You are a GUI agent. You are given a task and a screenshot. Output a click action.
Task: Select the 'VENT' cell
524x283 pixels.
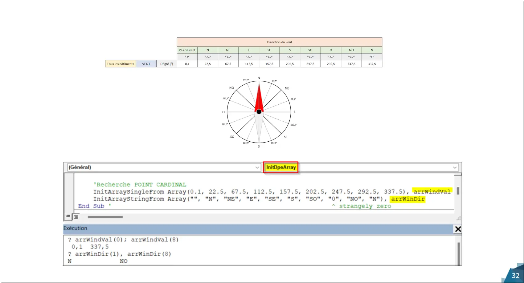(x=146, y=64)
